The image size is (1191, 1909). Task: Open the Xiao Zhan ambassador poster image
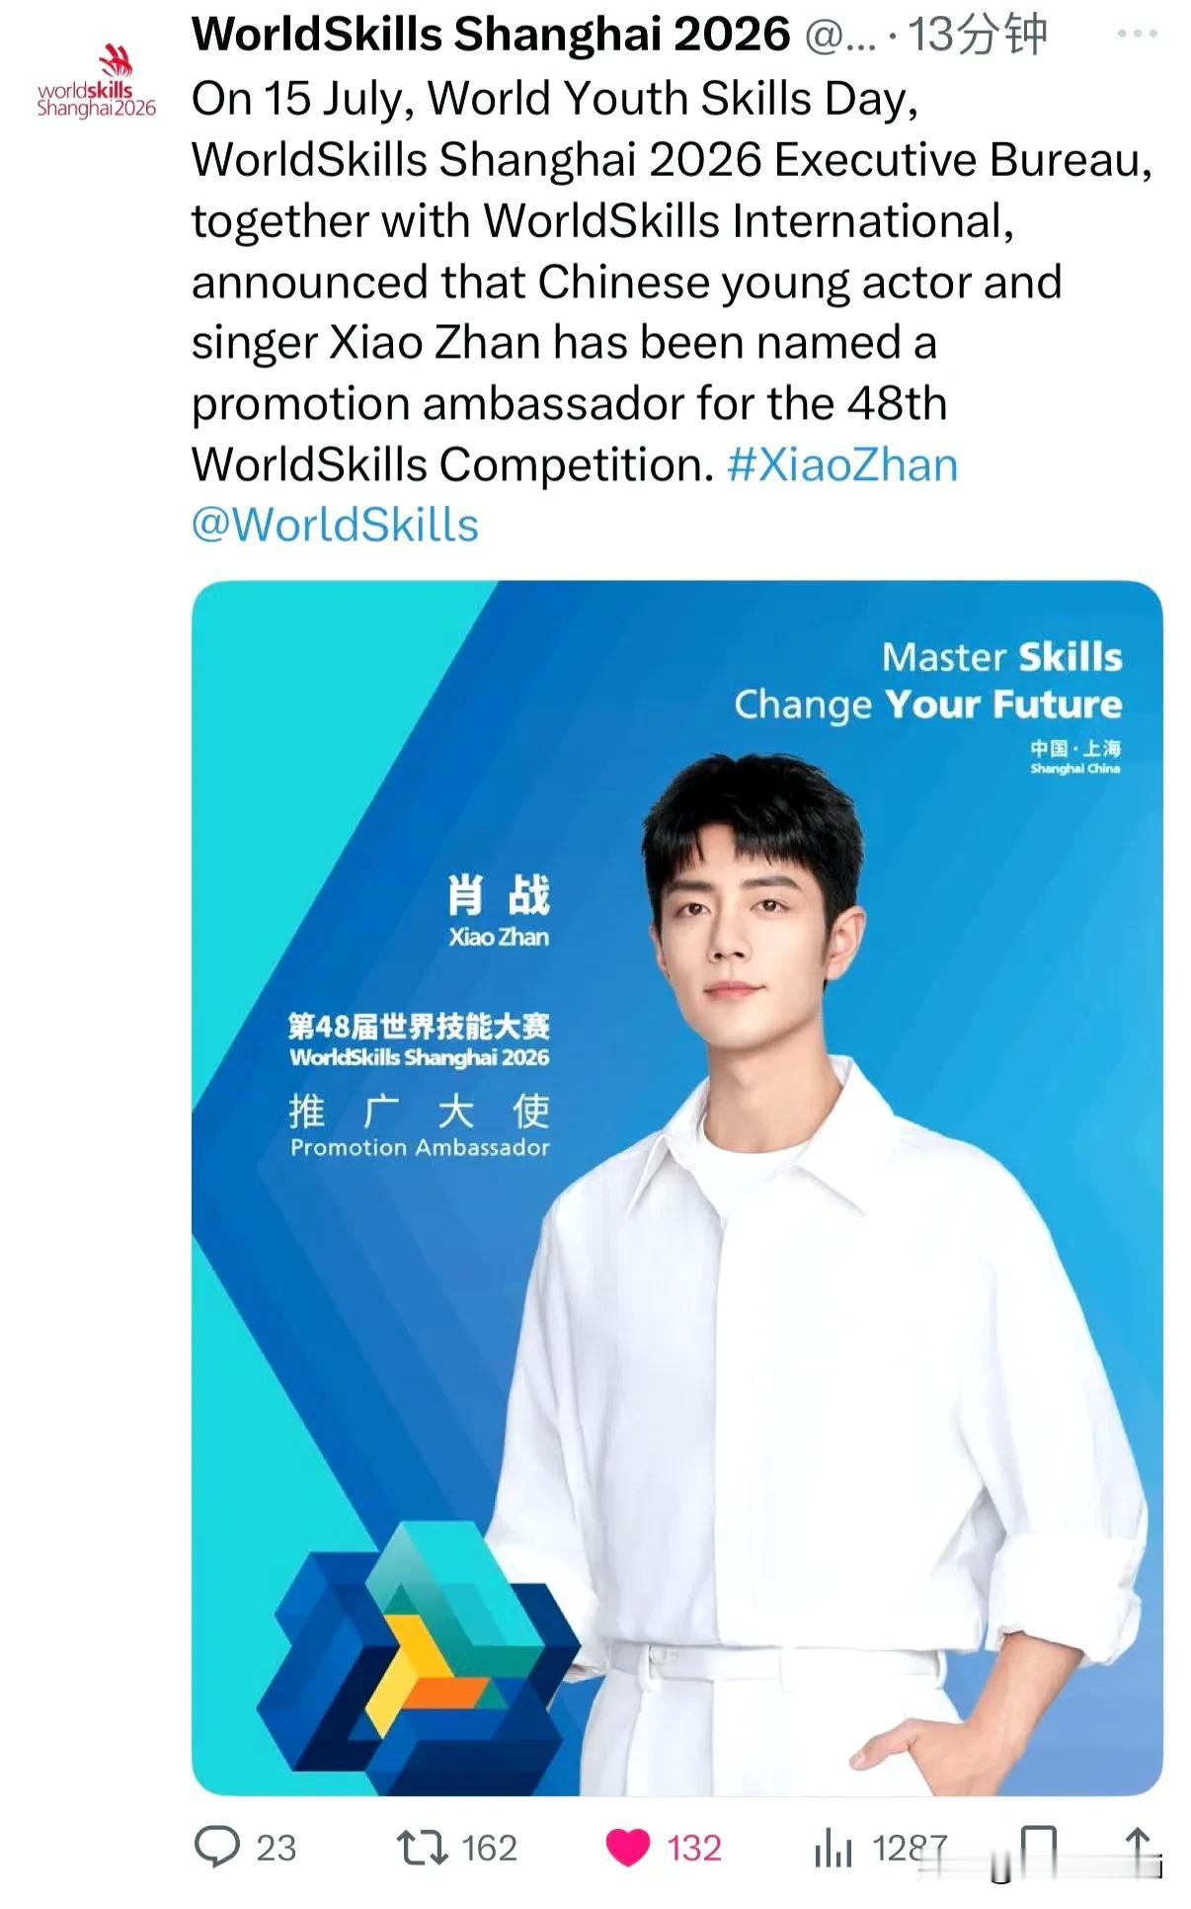tap(677, 1188)
